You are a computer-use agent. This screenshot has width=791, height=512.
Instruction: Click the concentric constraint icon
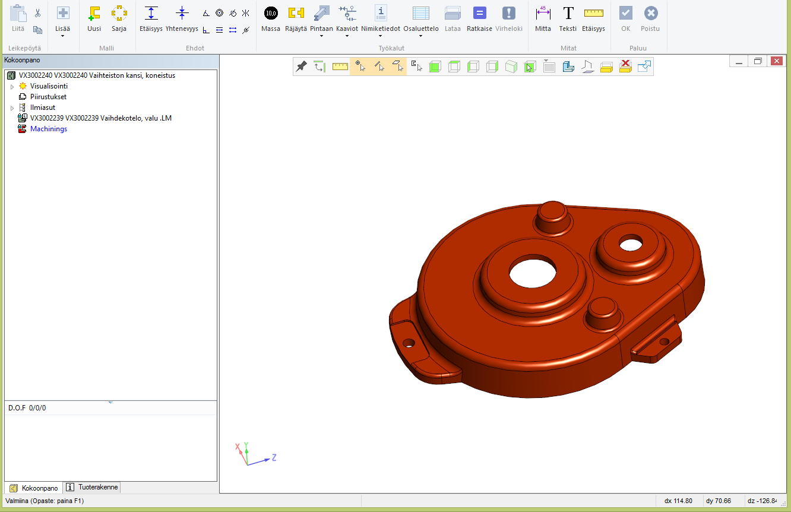219,13
